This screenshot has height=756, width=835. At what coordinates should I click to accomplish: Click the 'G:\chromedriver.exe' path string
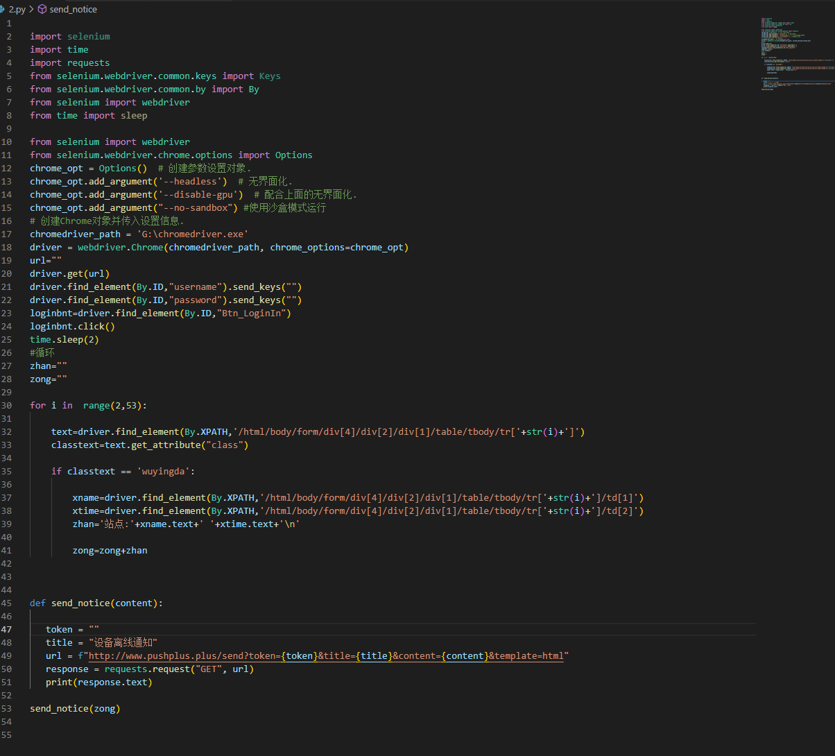(x=193, y=234)
